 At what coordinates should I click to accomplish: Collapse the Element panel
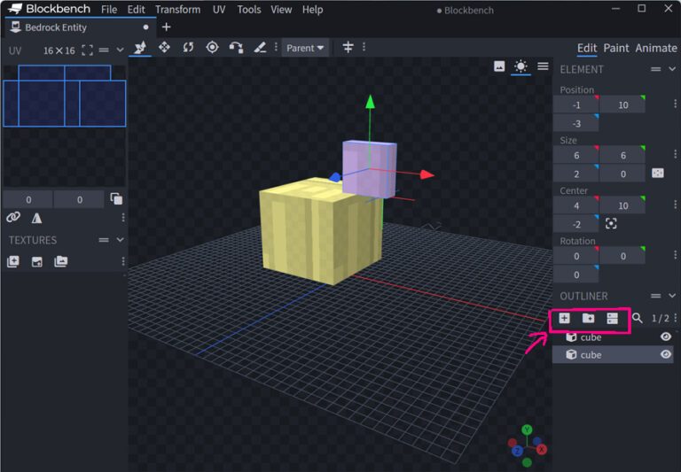671,69
